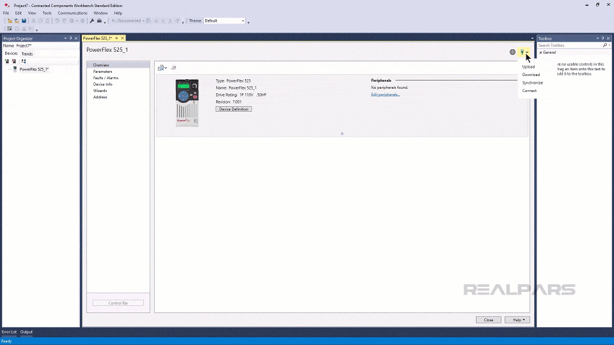Open the Tools menu
This screenshot has height=345, width=614.
tap(47, 13)
